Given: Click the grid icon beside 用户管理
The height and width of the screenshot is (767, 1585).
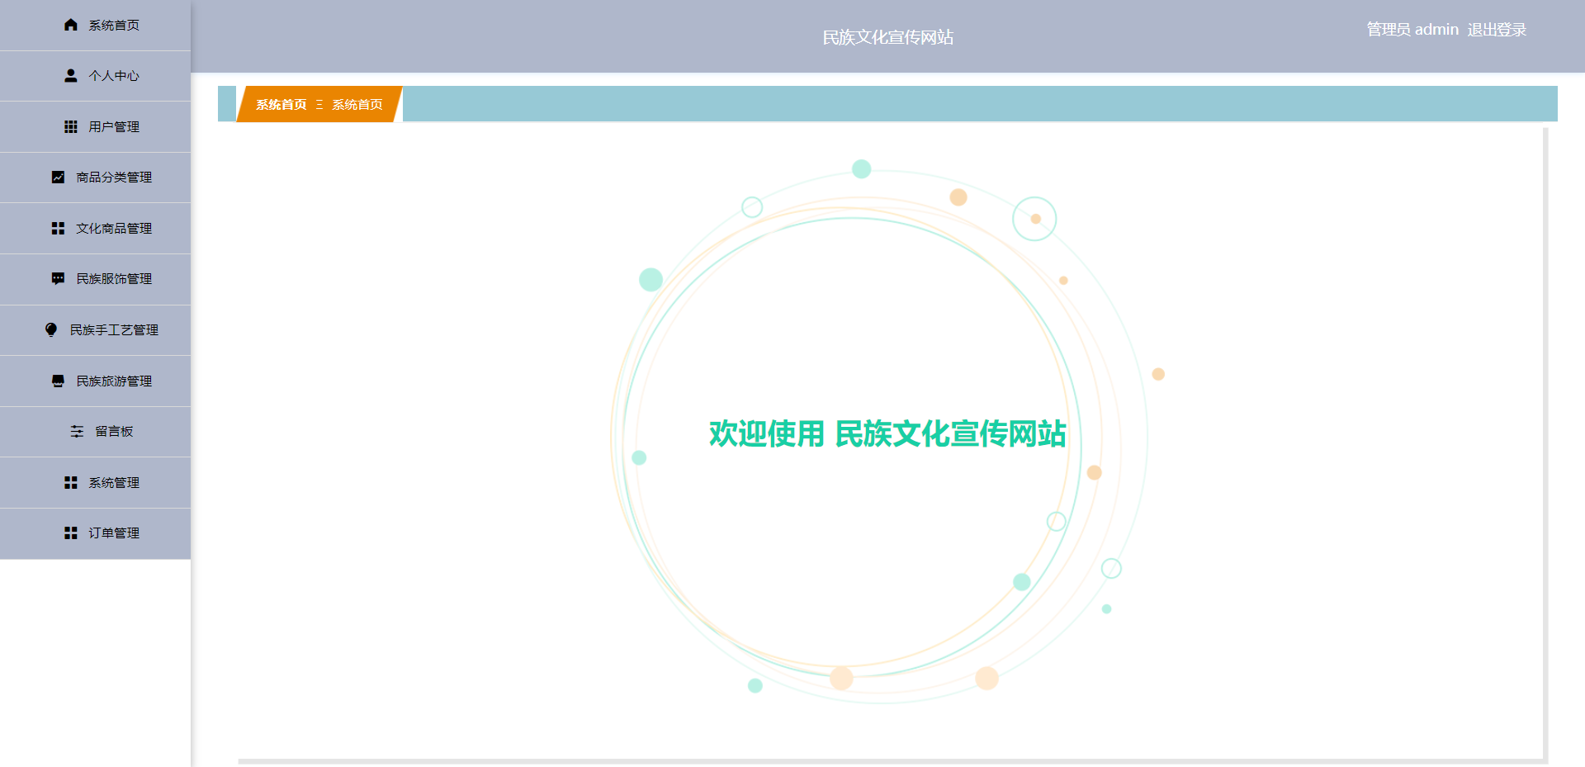Looking at the screenshot, I should pos(71,126).
